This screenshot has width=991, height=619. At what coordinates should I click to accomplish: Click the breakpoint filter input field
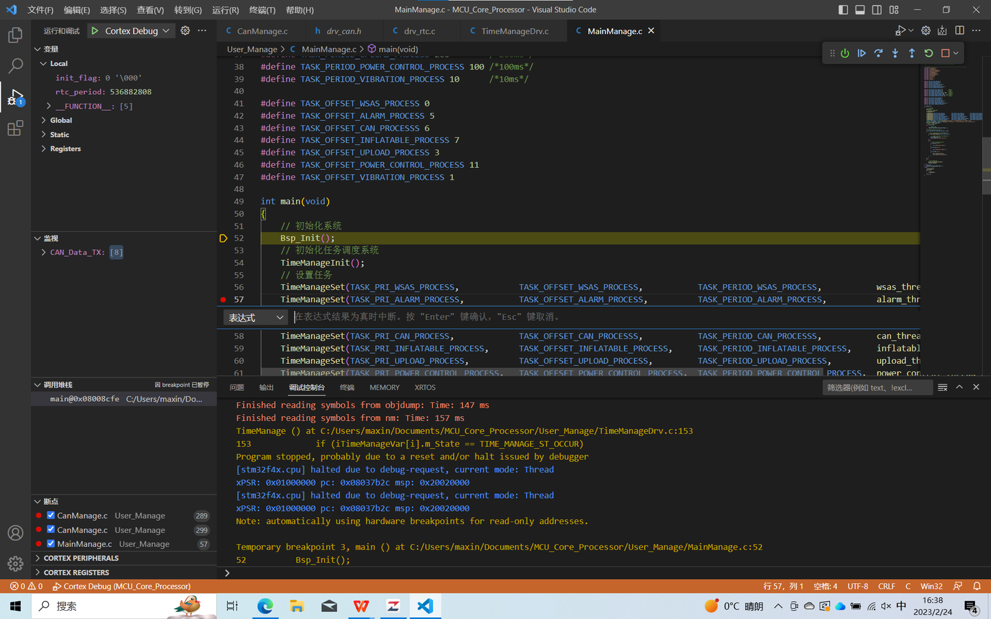(877, 387)
